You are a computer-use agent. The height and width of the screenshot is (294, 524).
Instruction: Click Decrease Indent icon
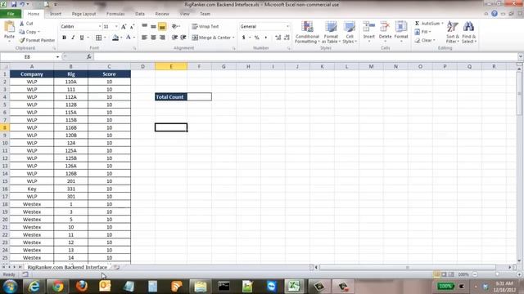point(174,38)
